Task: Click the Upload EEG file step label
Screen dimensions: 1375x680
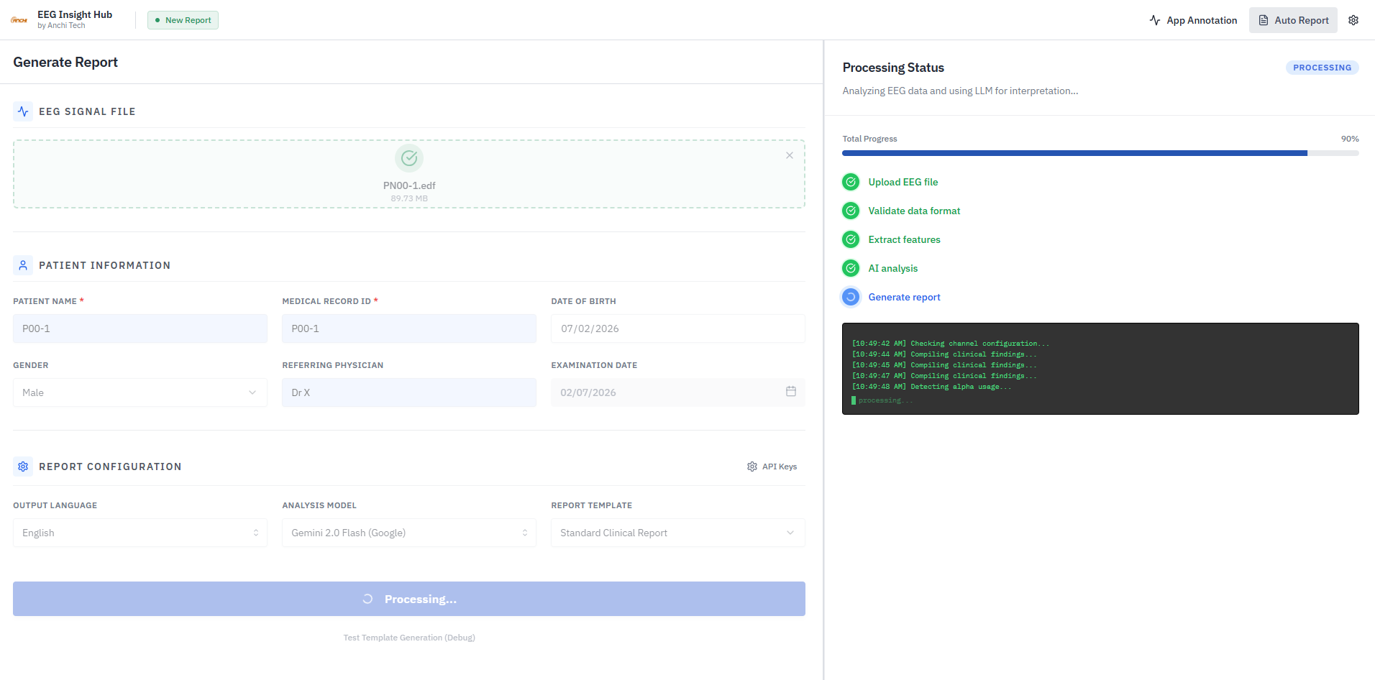Action: pos(903,182)
